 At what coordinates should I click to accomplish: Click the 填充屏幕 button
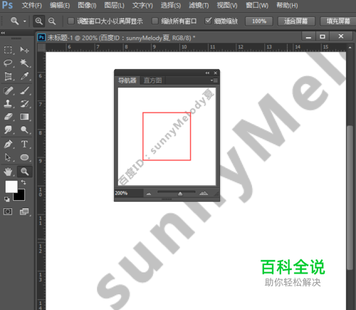pyautogui.click(x=338, y=21)
